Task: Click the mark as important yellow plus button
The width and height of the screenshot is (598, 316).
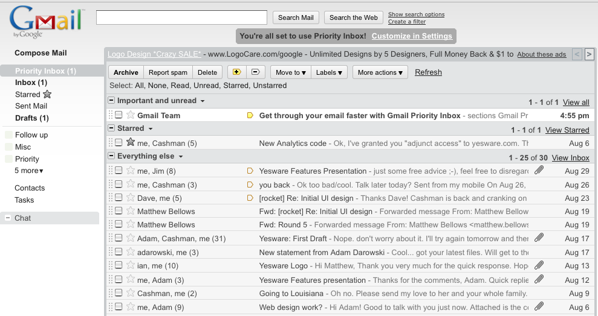Action: pyautogui.click(x=237, y=72)
